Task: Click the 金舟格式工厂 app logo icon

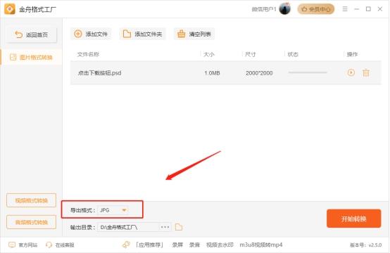Action: (10, 9)
